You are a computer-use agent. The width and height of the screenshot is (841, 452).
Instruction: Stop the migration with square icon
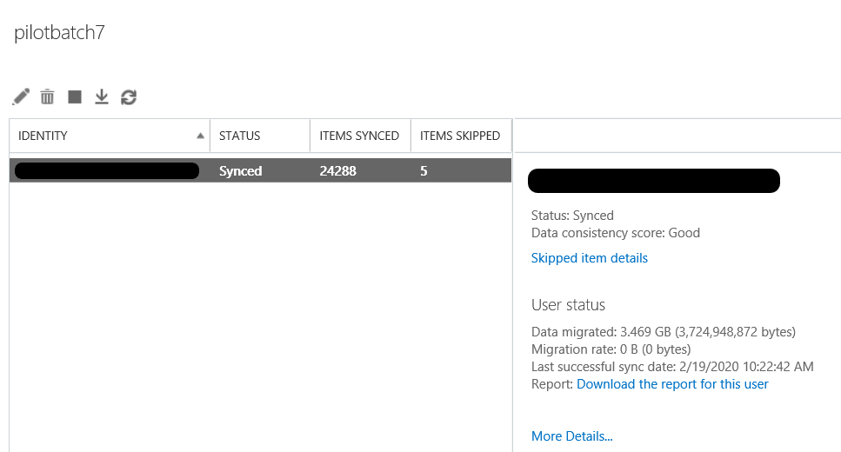tap(75, 97)
